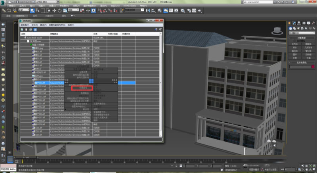This screenshot has width=317, height=173.
Task: Open the first menu in Asset Tracking window
Action: click(x=25, y=25)
